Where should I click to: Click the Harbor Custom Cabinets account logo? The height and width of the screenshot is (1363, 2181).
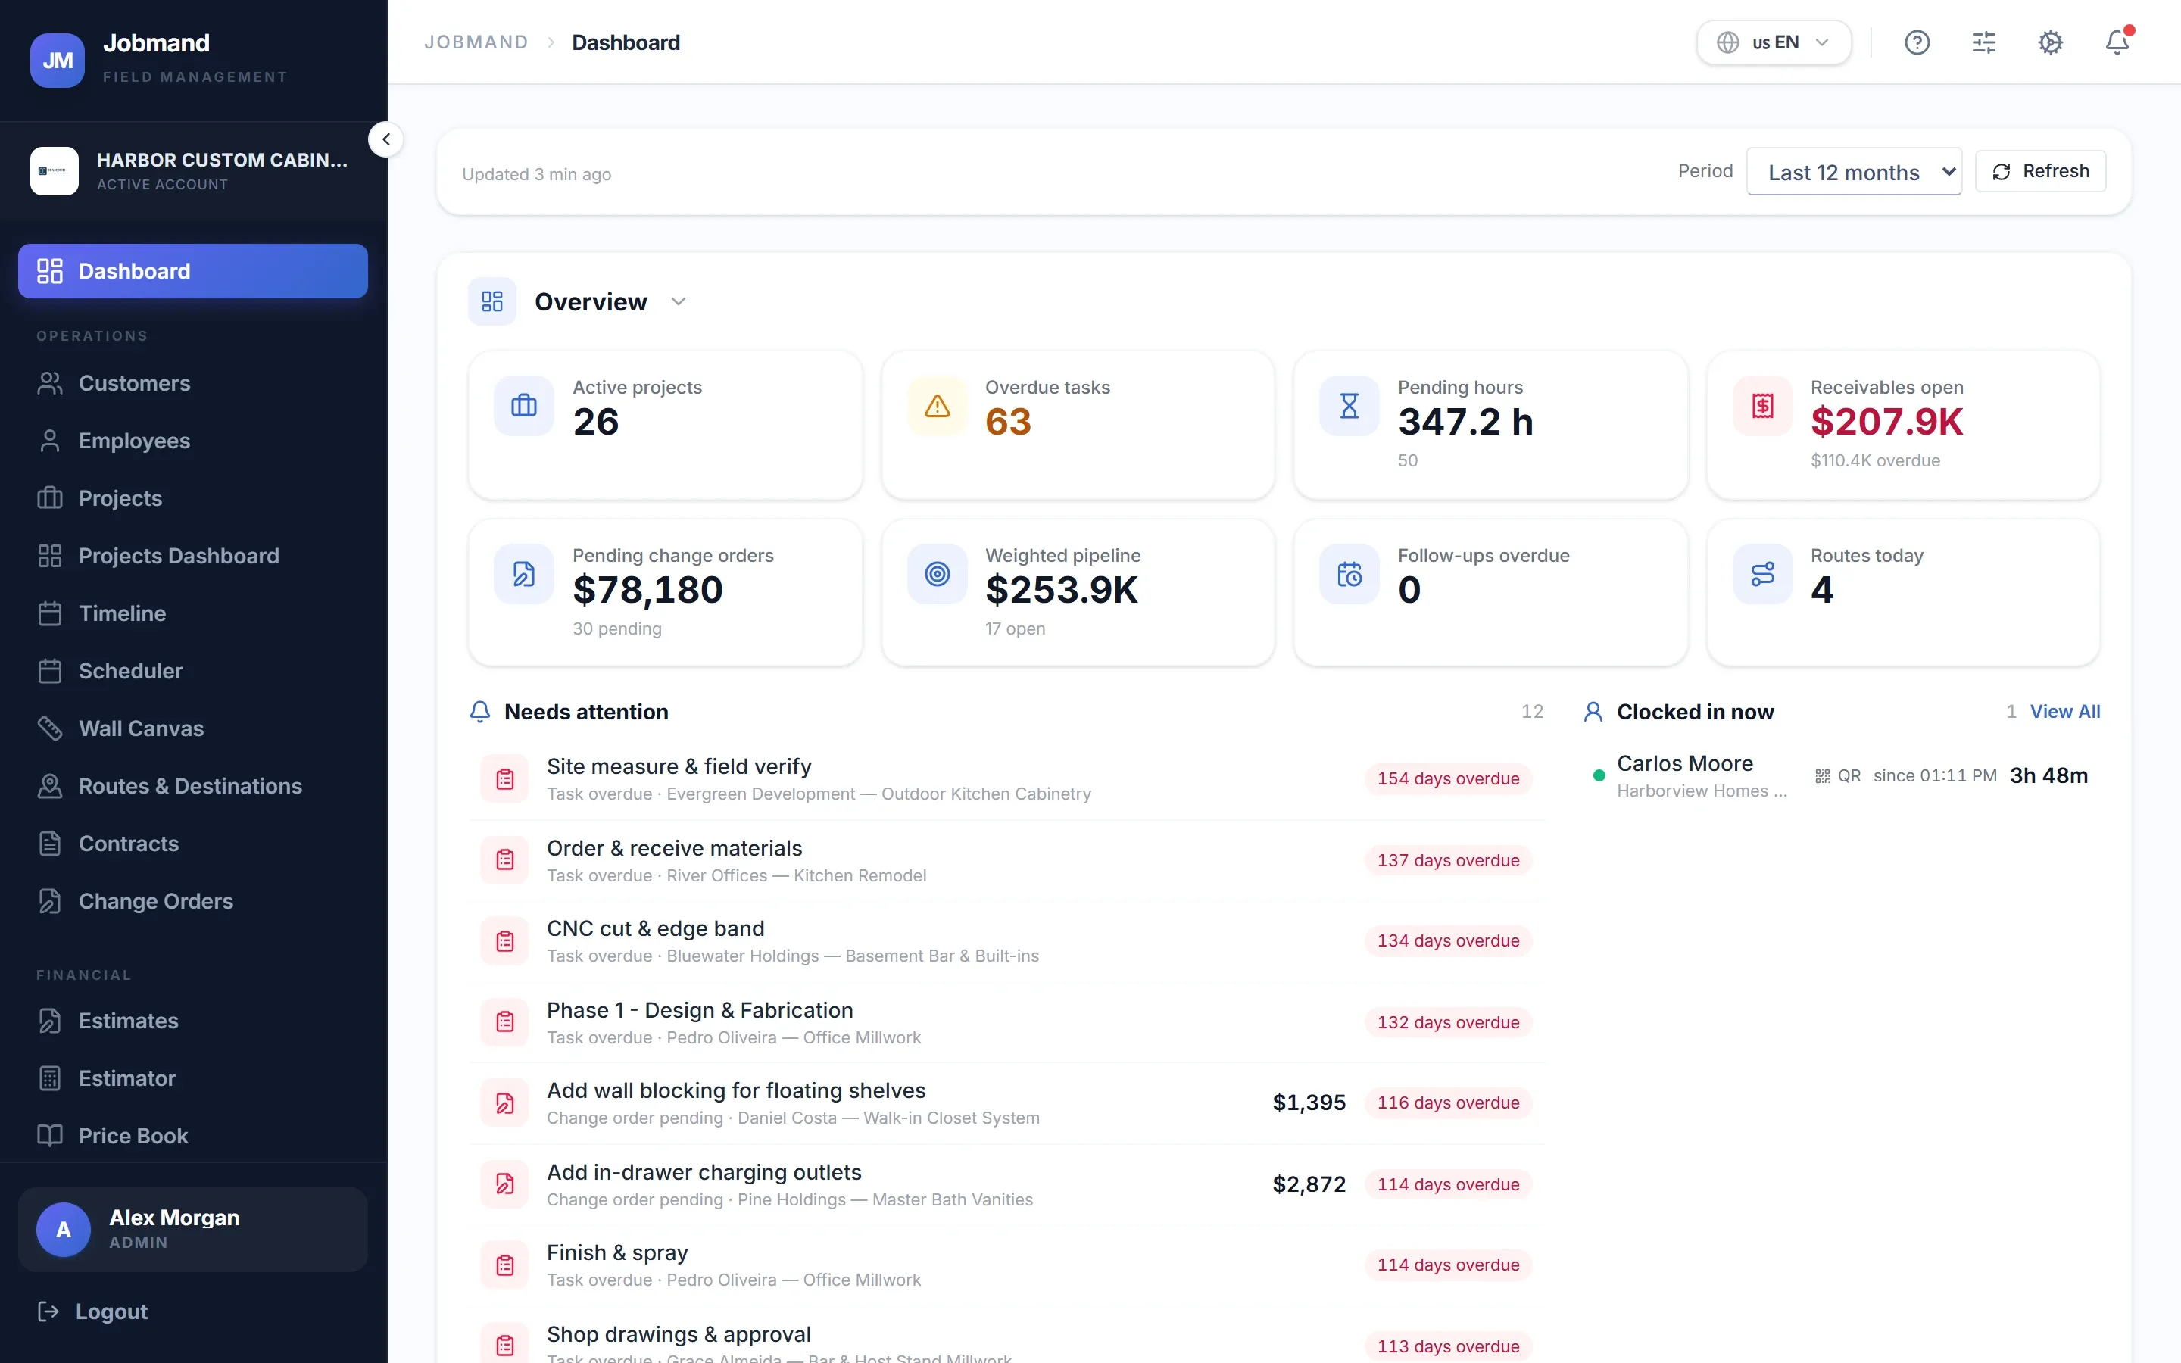click(54, 171)
